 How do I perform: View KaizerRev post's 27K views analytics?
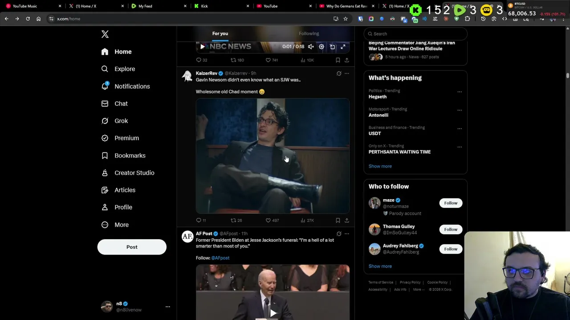pos(307,220)
